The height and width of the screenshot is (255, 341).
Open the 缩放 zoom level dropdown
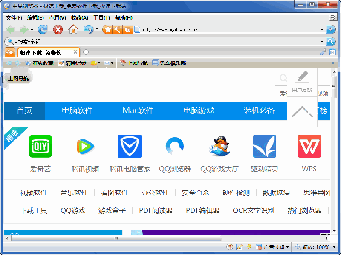[334, 247]
